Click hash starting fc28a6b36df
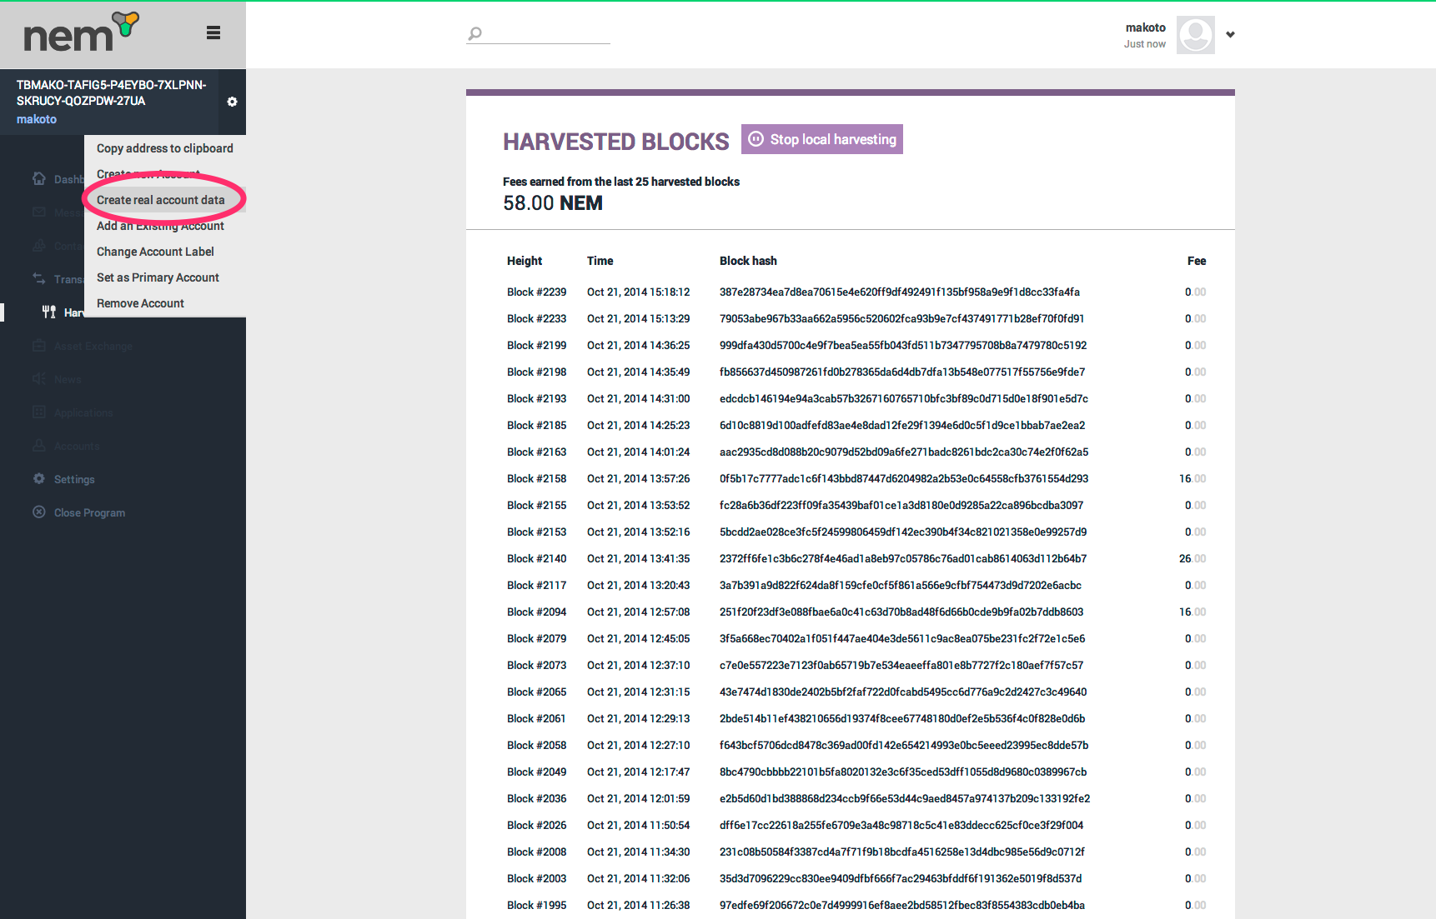Viewport: 1436px width, 919px height. [901, 505]
